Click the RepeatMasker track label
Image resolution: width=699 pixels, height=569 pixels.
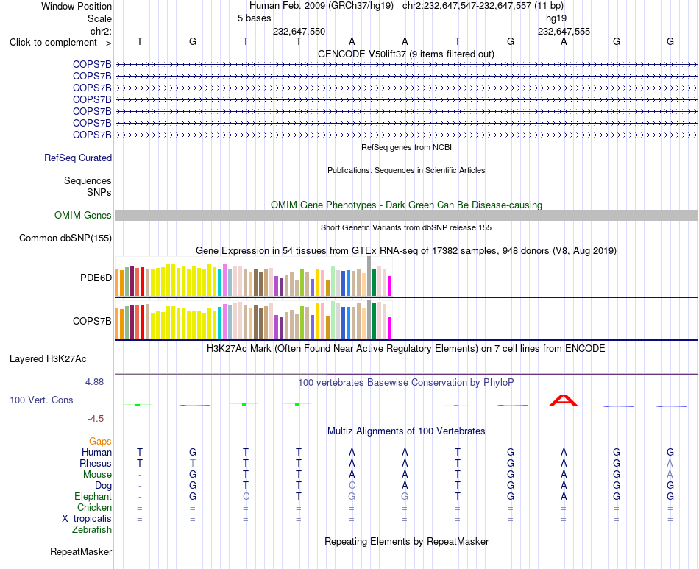click(81, 551)
